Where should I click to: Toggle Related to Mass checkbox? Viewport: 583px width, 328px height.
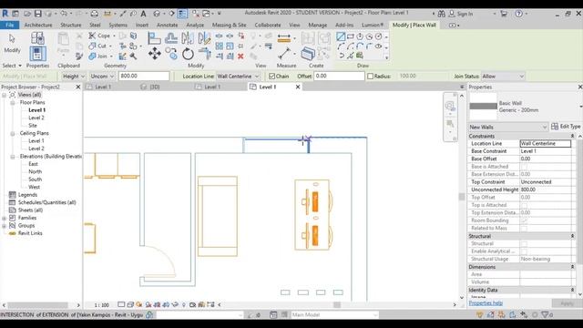tap(524, 229)
